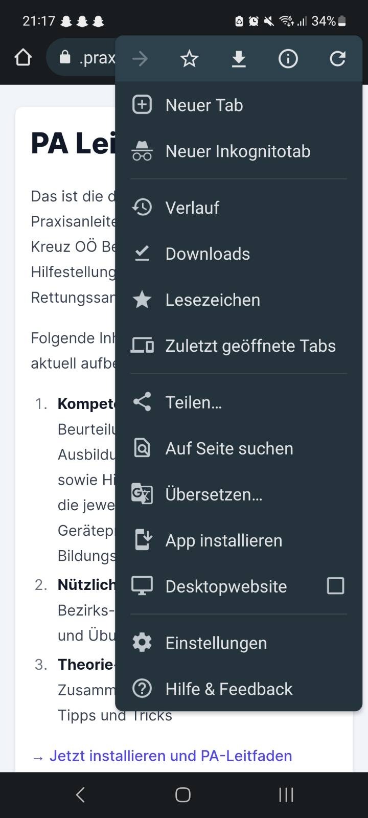
Task: Open the Downloads menu entry
Action: pos(208,254)
